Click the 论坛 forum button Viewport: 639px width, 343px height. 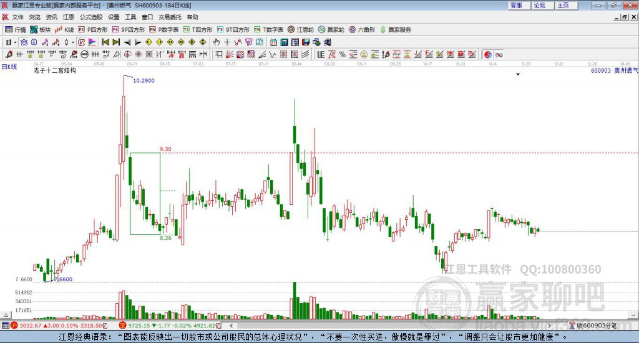(x=542, y=5)
